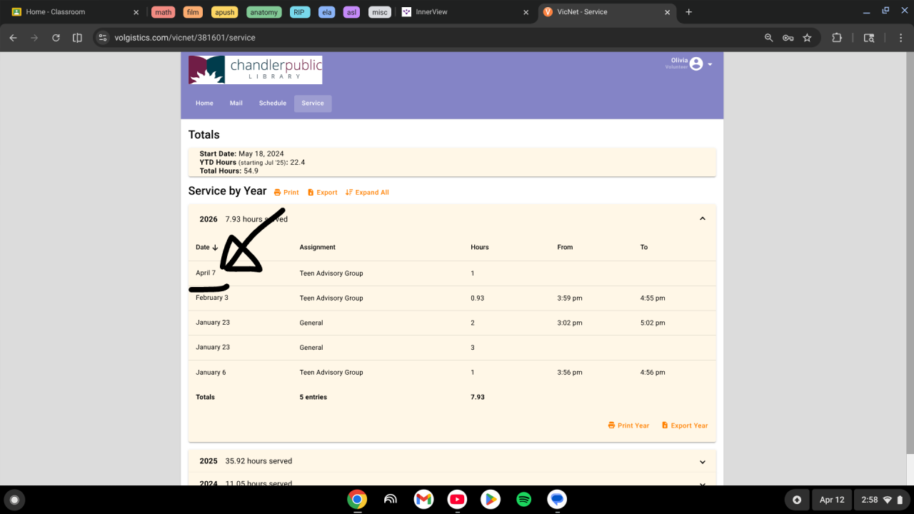The height and width of the screenshot is (514, 914).
Task: Click the Expand All icon
Action: tap(349, 193)
